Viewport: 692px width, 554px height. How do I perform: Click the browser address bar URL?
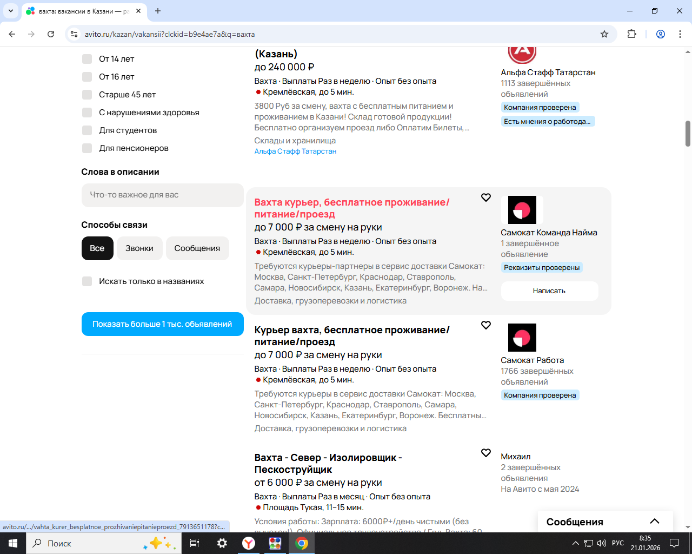click(x=170, y=34)
